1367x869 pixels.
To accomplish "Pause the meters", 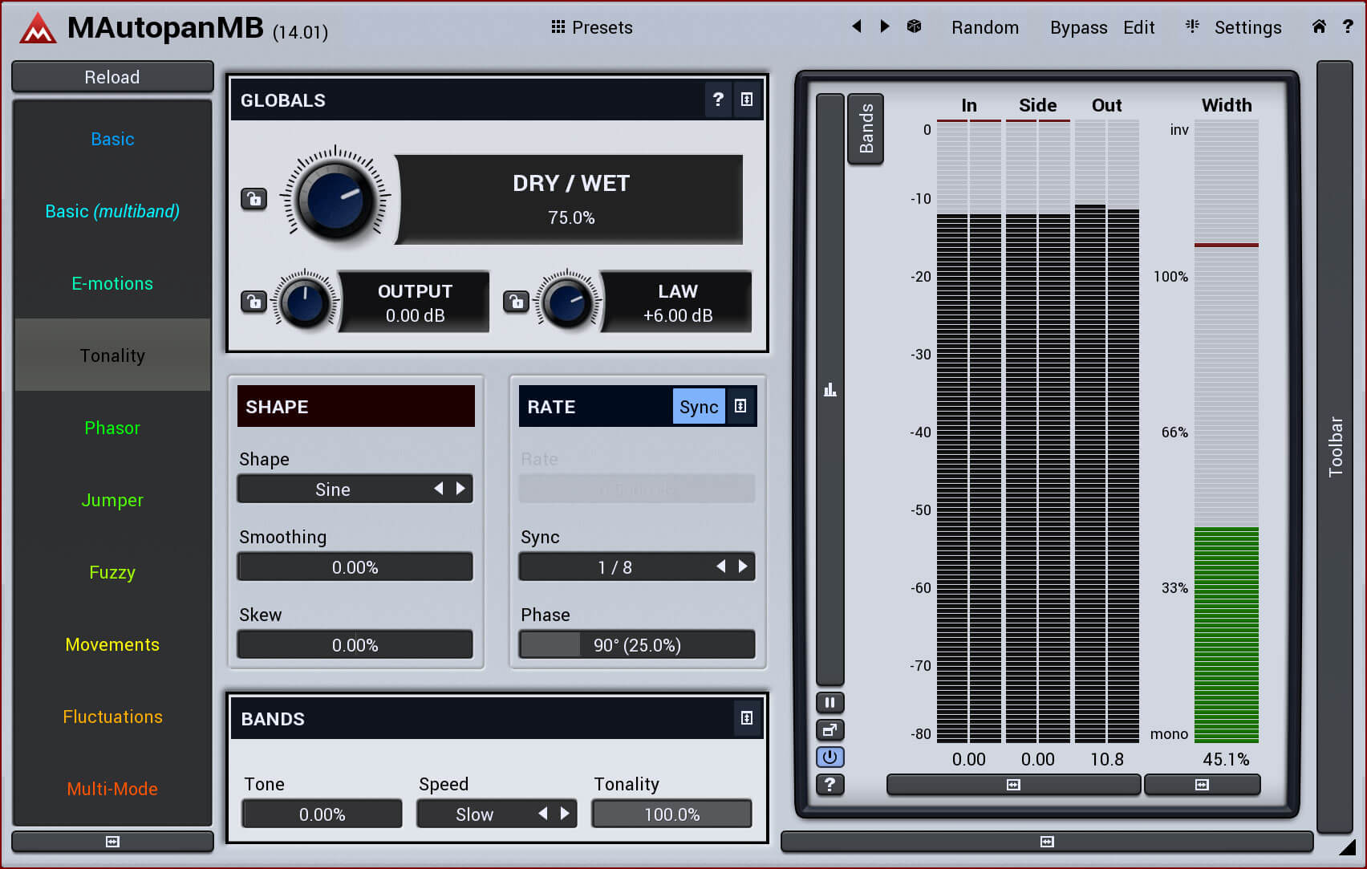I will (x=830, y=703).
